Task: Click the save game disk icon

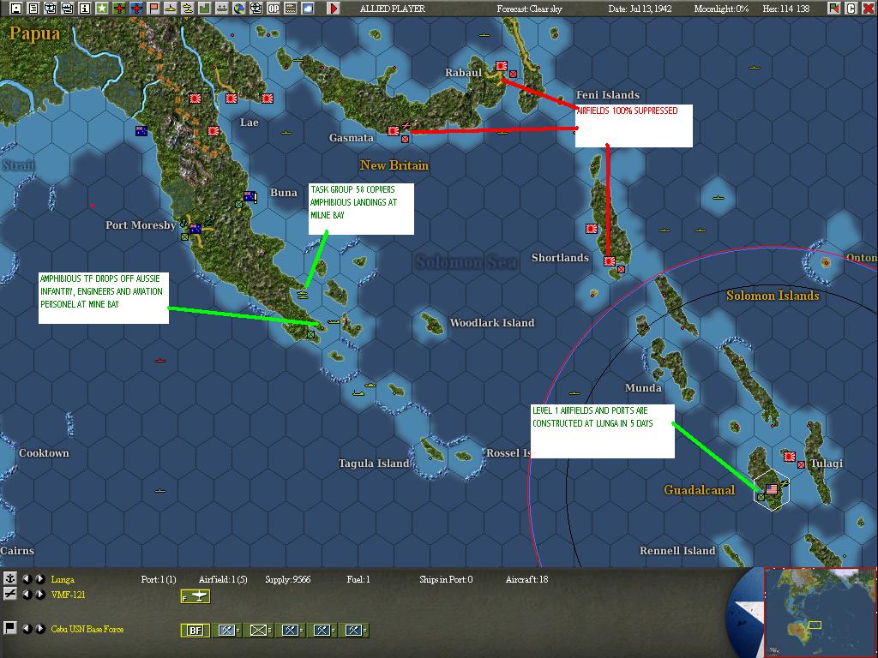Action: click(16, 8)
